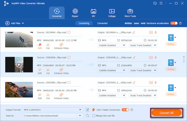Enhance Video for 18124664 file
Viewport: 187px width, 121px height.
point(61,46)
